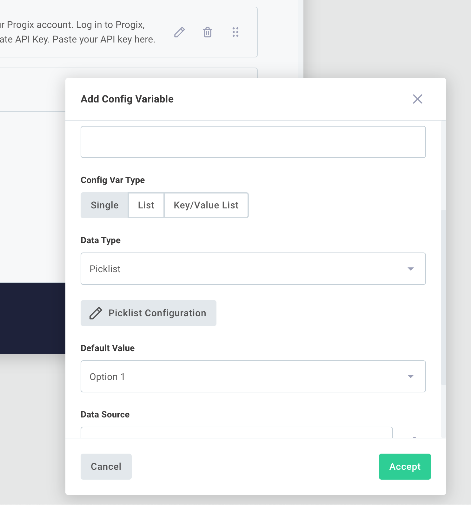
Task: Expand the Default Value dropdown showing Option 1
Action: (253, 377)
